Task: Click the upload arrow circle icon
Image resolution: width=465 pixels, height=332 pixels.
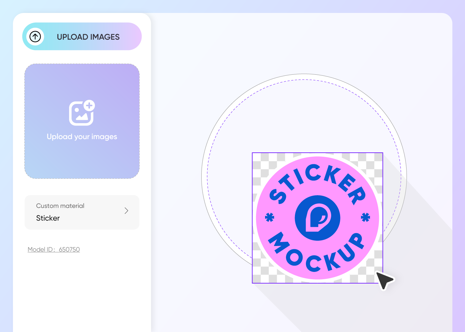Action: pyautogui.click(x=35, y=37)
